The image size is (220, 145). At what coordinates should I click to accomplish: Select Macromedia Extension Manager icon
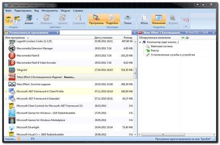coord(12,48)
